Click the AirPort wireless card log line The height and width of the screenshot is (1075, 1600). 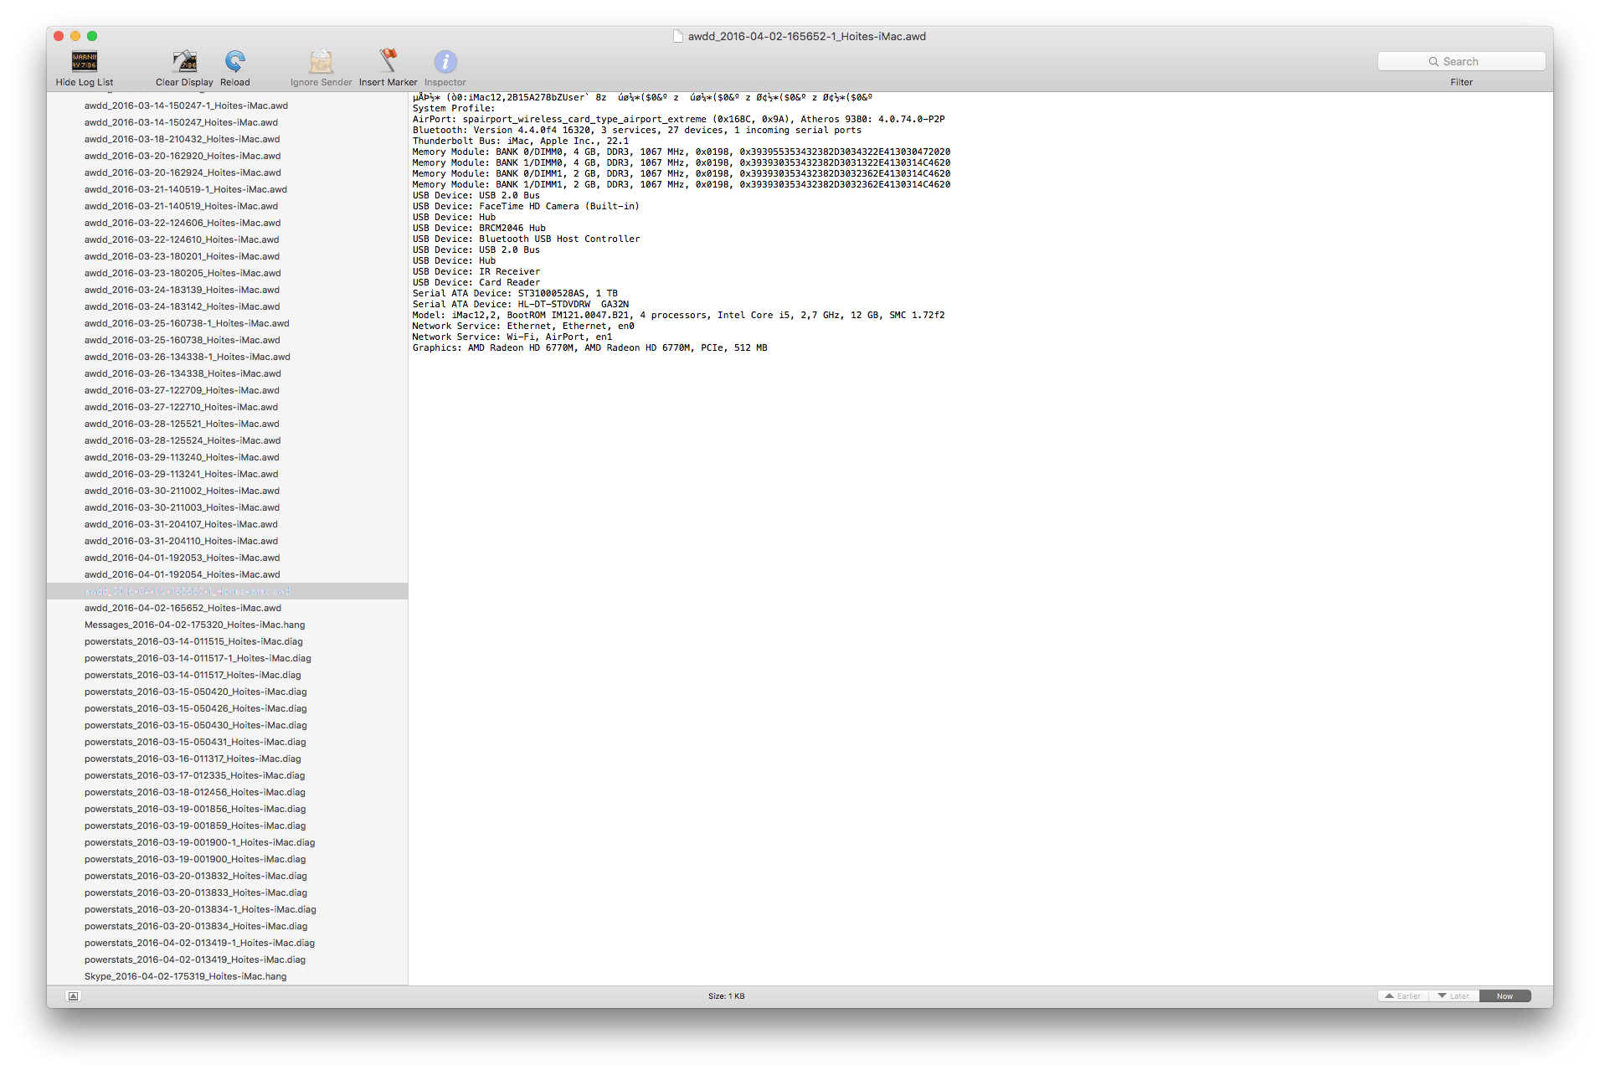pyautogui.click(x=678, y=119)
